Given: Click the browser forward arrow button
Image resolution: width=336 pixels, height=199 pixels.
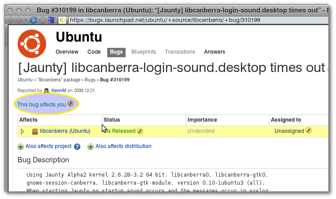Looking at the screenshot, I should pyautogui.click(x=19, y=20).
